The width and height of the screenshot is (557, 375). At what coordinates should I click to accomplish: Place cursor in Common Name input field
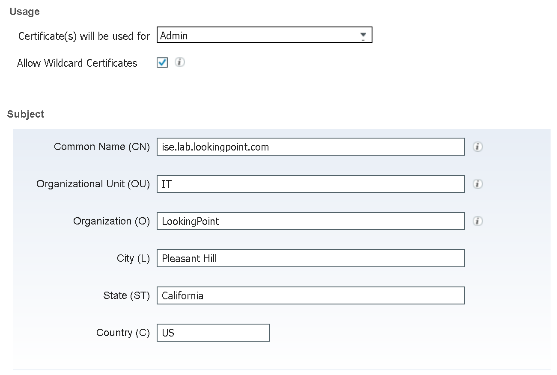[310, 146]
